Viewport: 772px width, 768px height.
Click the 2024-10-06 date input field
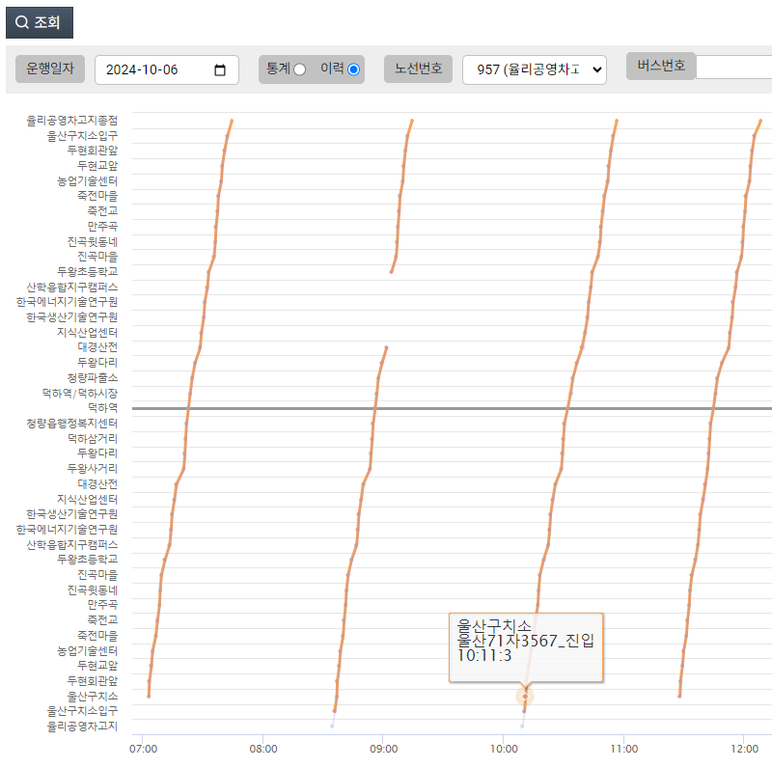coord(154,69)
